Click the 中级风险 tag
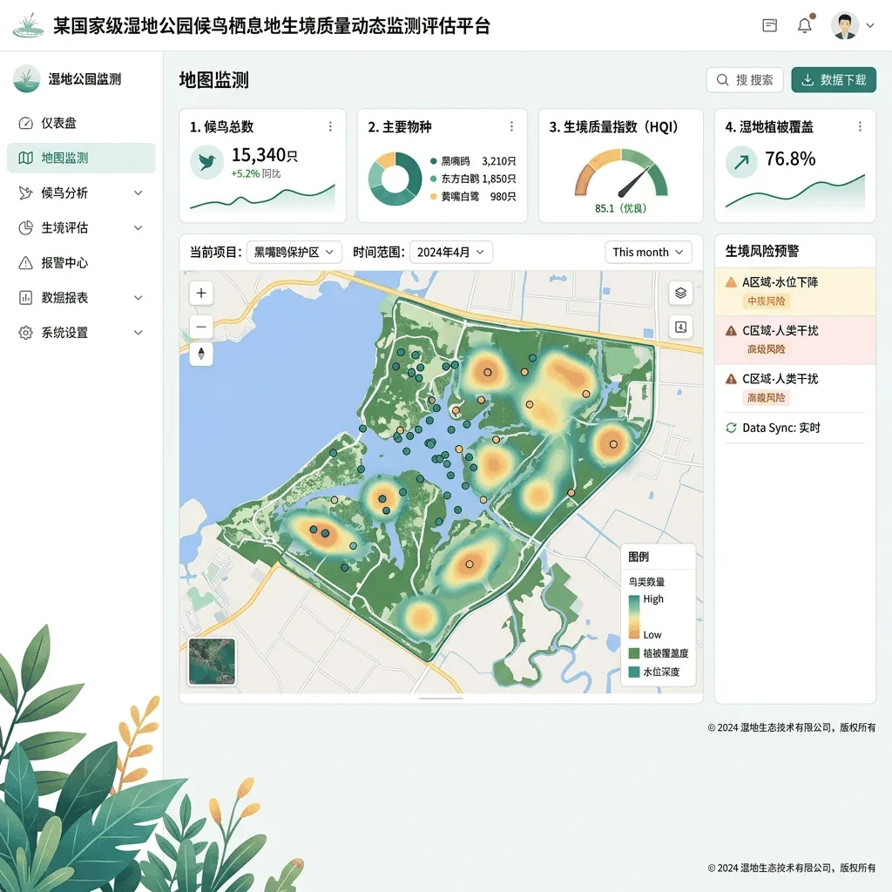This screenshot has height=892, width=892. pos(766,301)
